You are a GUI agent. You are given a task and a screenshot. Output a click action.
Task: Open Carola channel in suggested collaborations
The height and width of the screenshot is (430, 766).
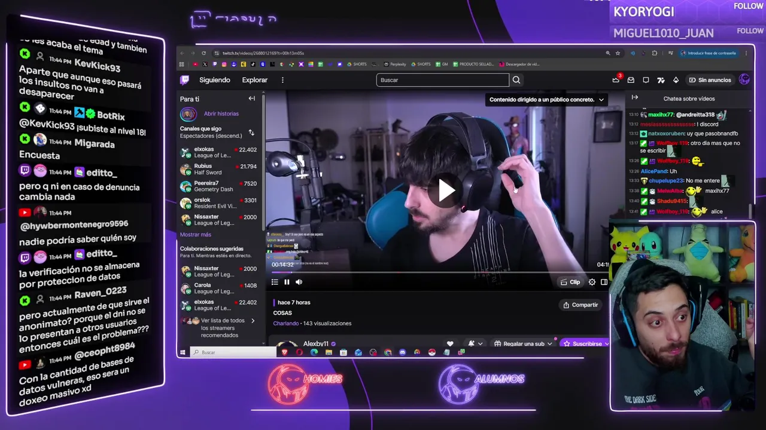(220, 288)
